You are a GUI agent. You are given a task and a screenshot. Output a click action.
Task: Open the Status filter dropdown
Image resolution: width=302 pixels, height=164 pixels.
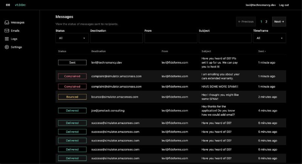pyautogui.click(x=72, y=38)
